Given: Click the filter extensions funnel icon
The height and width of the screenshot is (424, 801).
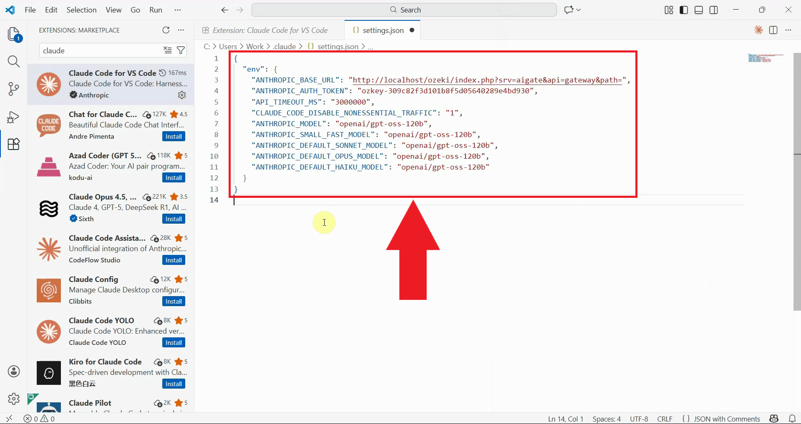Looking at the screenshot, I should coord(181,50).
